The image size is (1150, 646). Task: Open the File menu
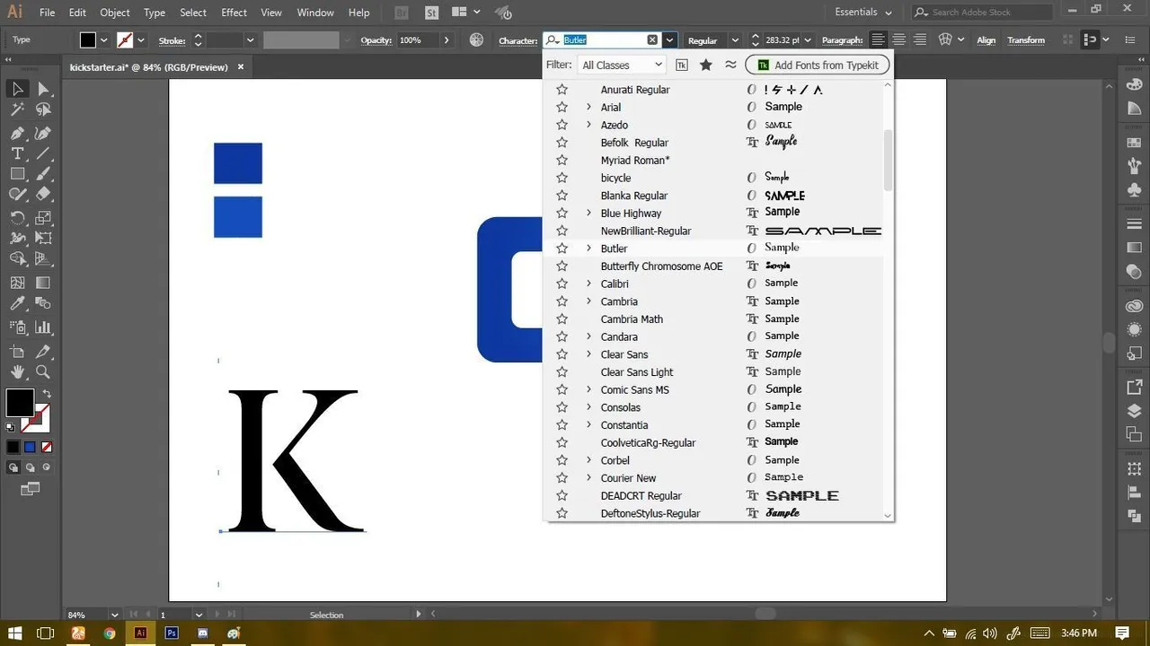[x=47, y=13]
